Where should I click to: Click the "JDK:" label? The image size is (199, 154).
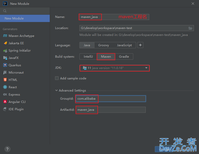pyautogui.click(x=58, y=68)
